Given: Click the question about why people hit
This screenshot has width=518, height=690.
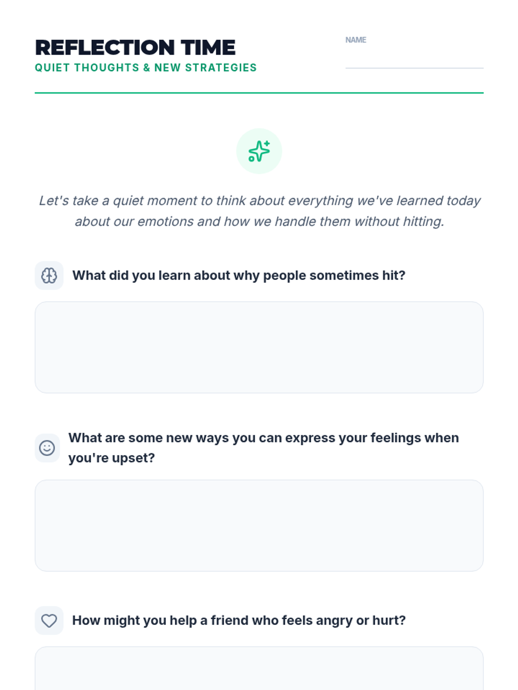Looking at the screenshot, I should click(x=239, y=276).
